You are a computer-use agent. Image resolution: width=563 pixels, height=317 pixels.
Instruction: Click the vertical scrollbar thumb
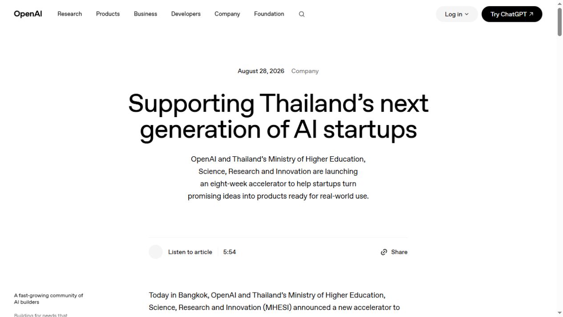pos(559,22)
